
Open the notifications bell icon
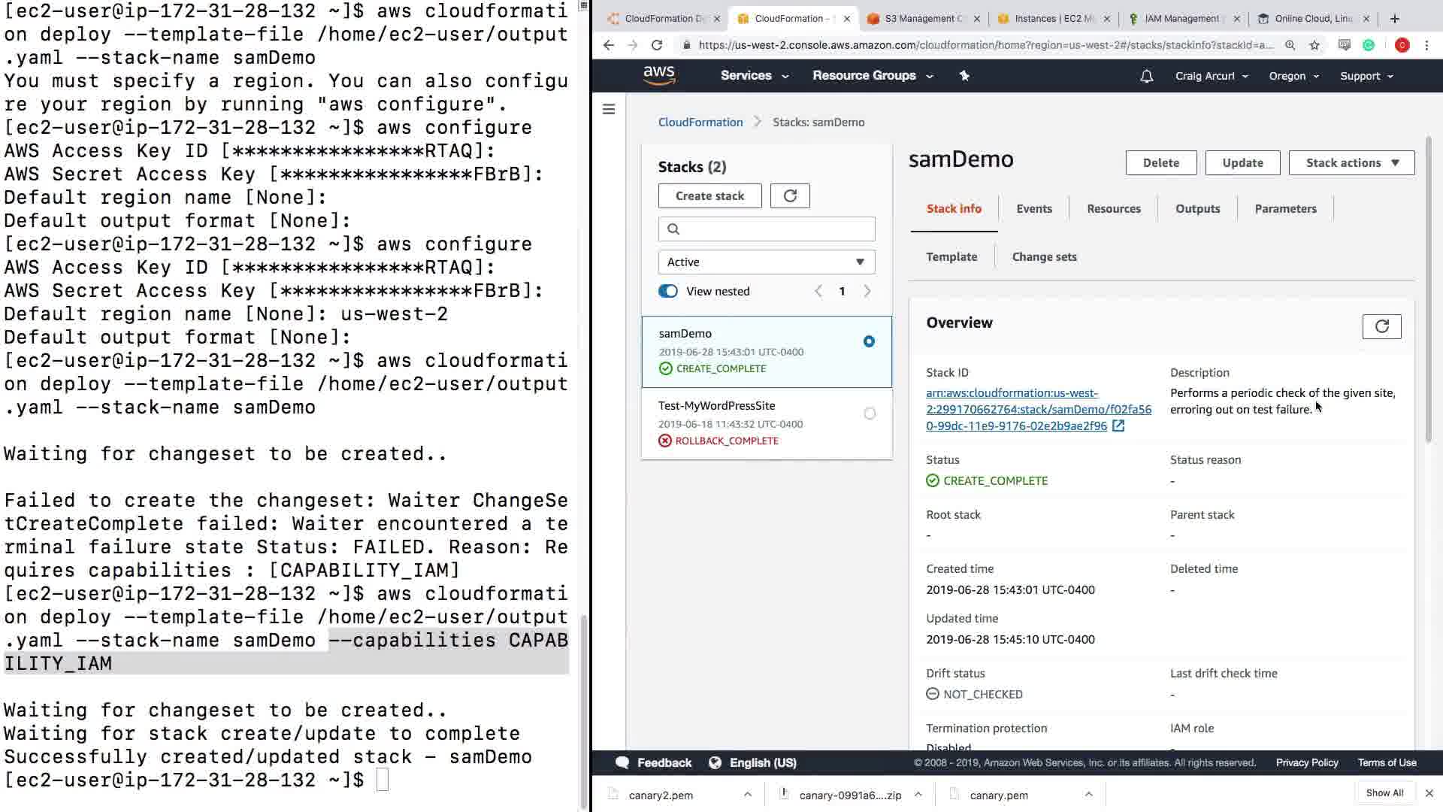coord(1146,76)
